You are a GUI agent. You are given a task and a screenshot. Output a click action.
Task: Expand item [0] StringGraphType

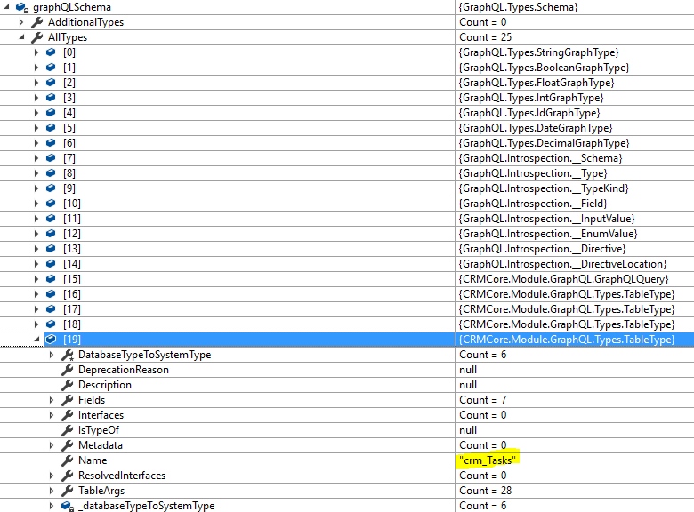(x=36, y=52)
